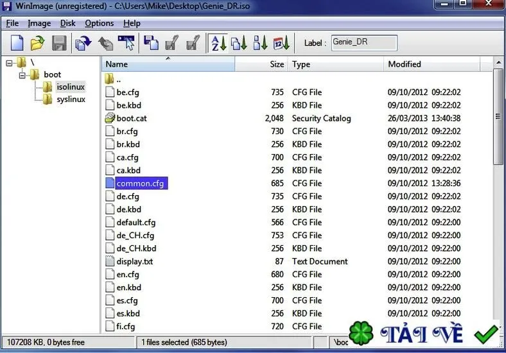Sort files by size icon
Image resolution: width=506 pixels, height=353 pixels.
pos(260,42)
